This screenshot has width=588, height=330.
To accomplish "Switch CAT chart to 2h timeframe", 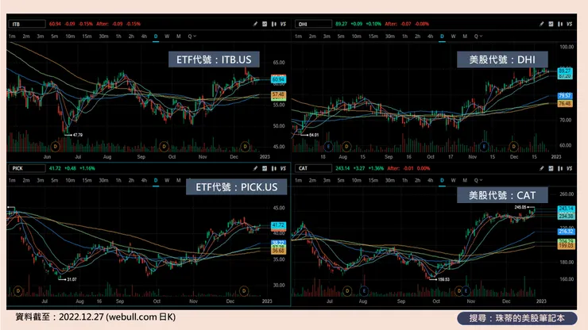I will coord(417,181).
